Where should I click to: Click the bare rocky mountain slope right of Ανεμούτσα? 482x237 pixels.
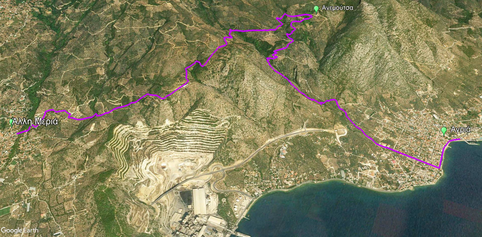click(379, 55)
